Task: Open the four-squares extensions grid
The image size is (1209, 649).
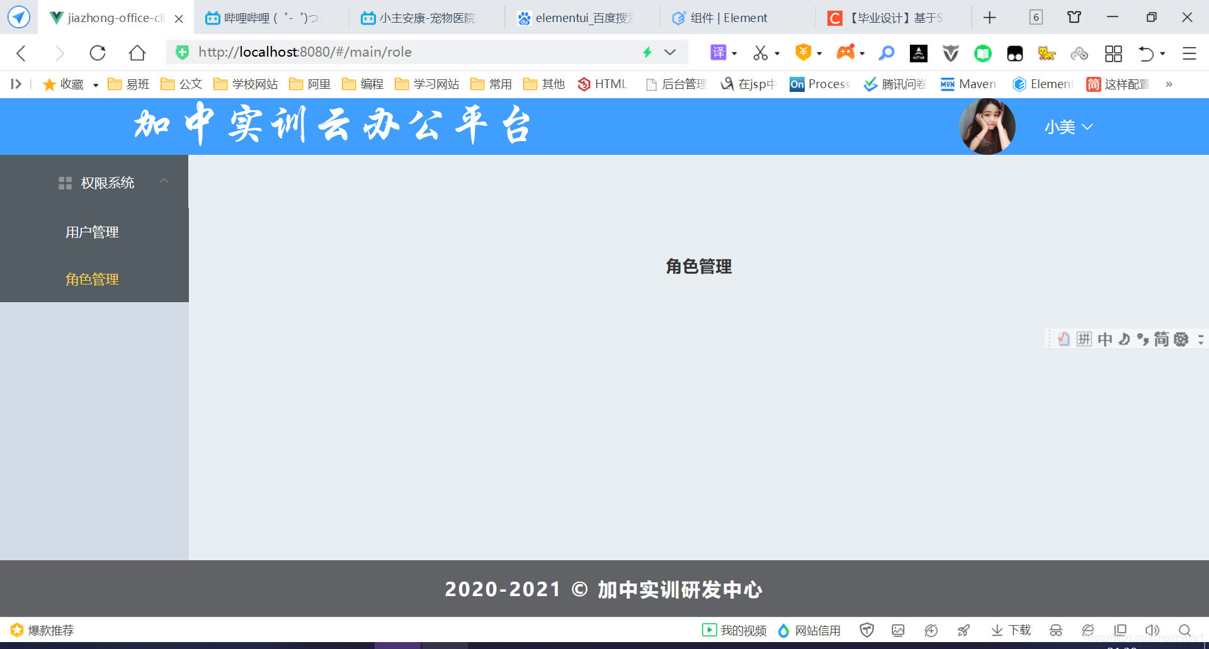Action: point(1113,54)
